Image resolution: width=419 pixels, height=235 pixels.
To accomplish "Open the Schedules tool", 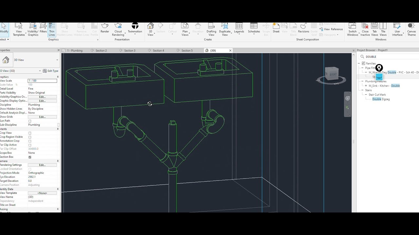I will click(x=254, y=28).
